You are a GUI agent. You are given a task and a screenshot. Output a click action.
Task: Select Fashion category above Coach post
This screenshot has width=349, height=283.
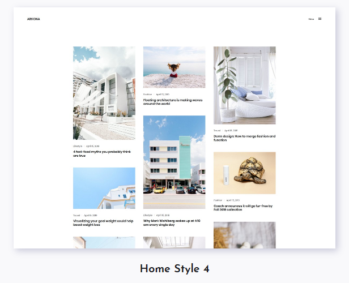(218, 200)
